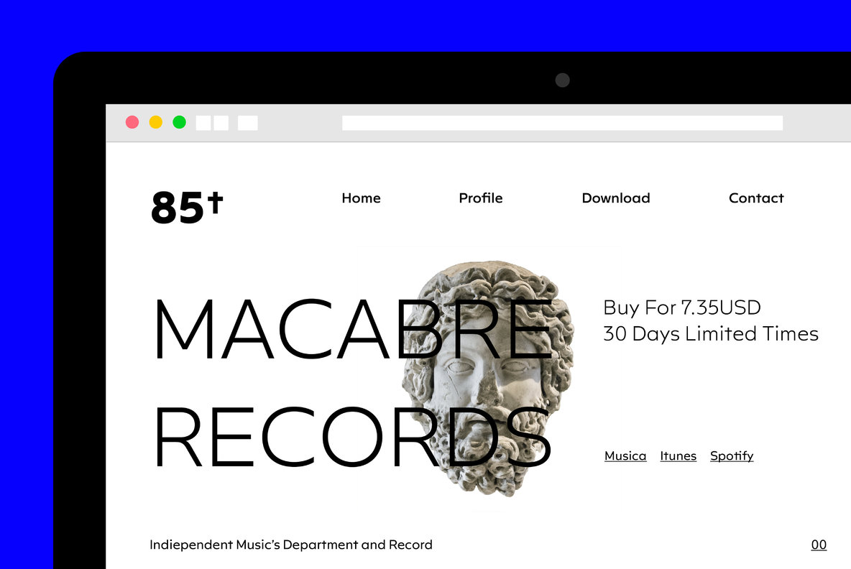Visit the Spotify link

[x=732, y=456]
